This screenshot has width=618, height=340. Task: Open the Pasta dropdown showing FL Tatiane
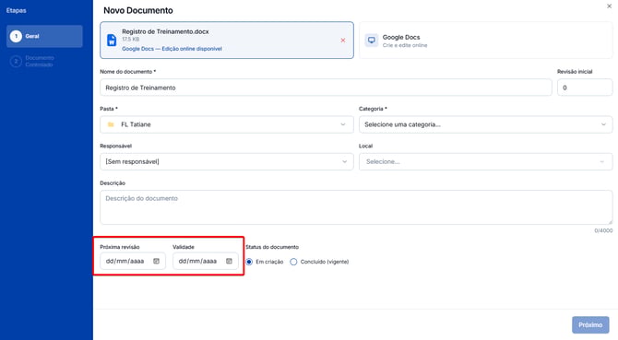pos(227,124)
